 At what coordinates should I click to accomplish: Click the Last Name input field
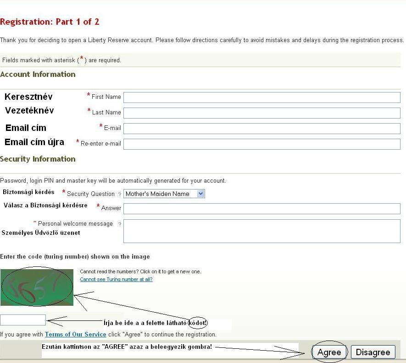point(262,113)
